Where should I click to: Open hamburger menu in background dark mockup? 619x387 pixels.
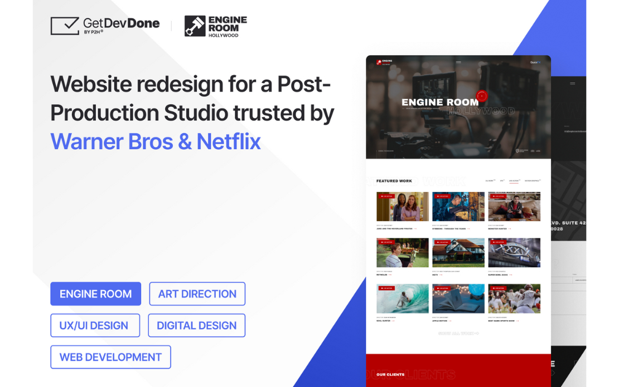(x=572, y=84)
